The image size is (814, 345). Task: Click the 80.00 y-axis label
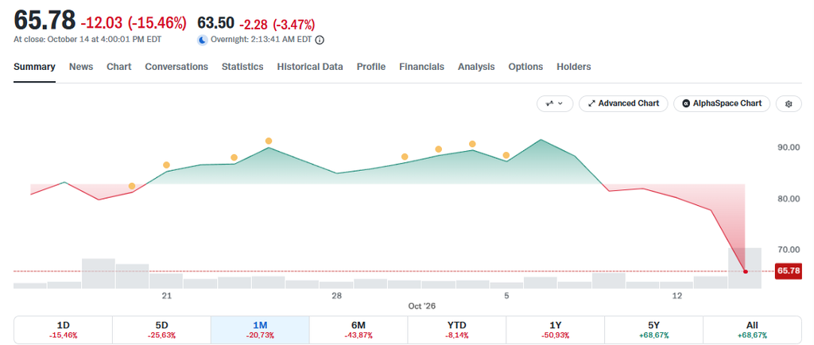click(789, 199)
